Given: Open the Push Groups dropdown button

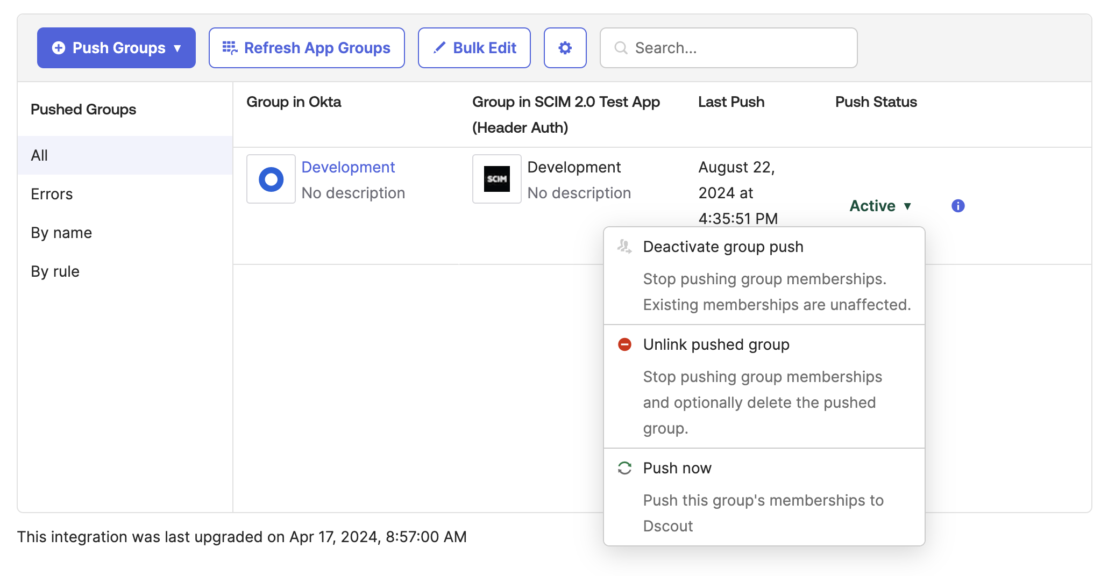Looking at the screenshot, I should coord(116,48).
